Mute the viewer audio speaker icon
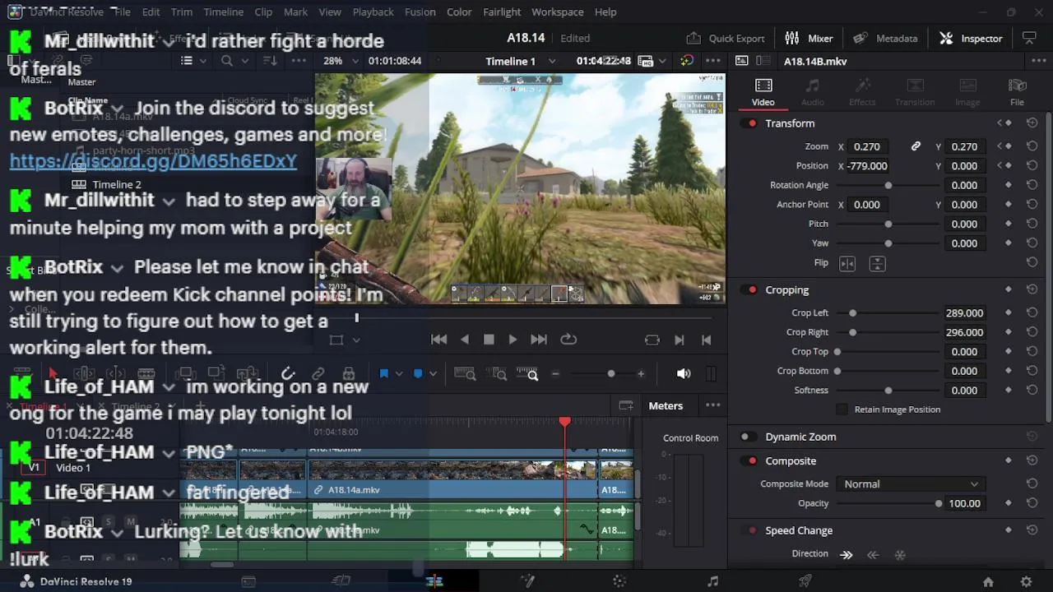The width and height of the screenshot is (1053, 592). pos(684,373)
